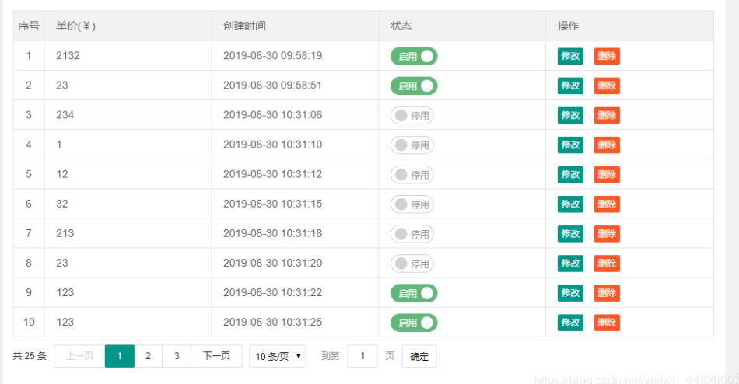This screenshot has height=384, width=739.
Task: Toggle the 启用 switch in row 2
Action: (414, 86)
